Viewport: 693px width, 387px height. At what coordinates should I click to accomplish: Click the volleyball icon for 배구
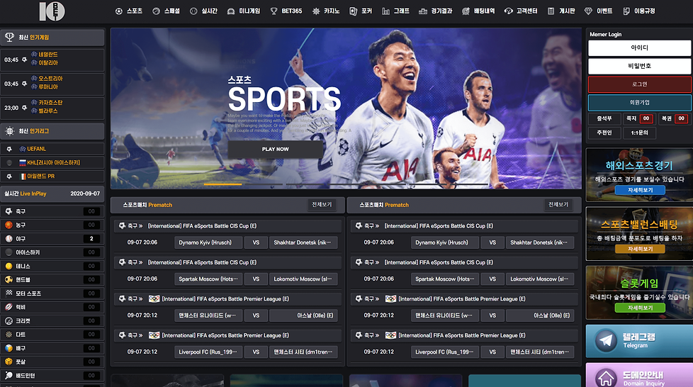pyautogui.click(x=9, y=348)
